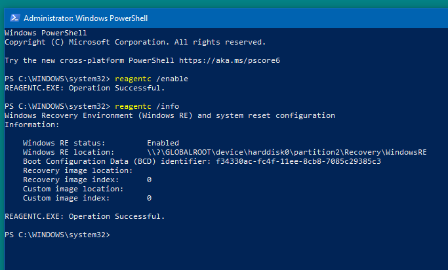Click the first Operation Successful message
This screenshot has height=270, width=448.
pos(85,88)
